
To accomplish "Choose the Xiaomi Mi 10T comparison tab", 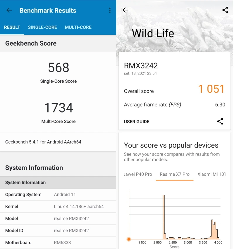I will (x=211, y=174).
